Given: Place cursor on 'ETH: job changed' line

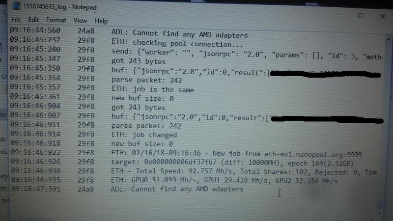Looking at the screenshot, I should tap(144, 135).
